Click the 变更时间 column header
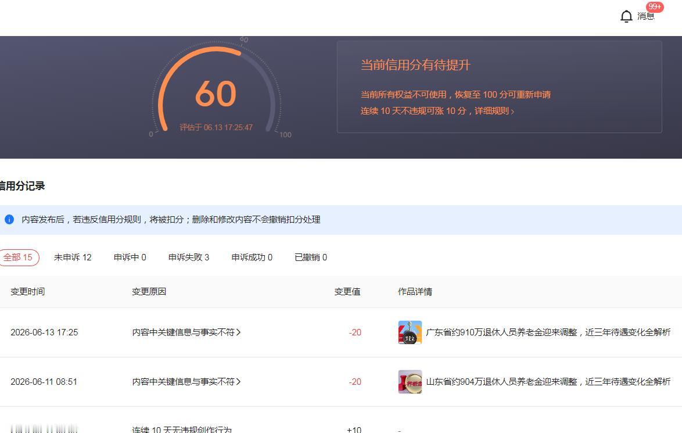Viewport: 682px width, 433px height. coord(28,292)
